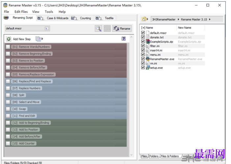This screenshot has height=164, width=231.
Task: Open the File menu
Action: pos(6,11)
